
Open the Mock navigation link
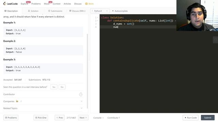pos(47,4)
